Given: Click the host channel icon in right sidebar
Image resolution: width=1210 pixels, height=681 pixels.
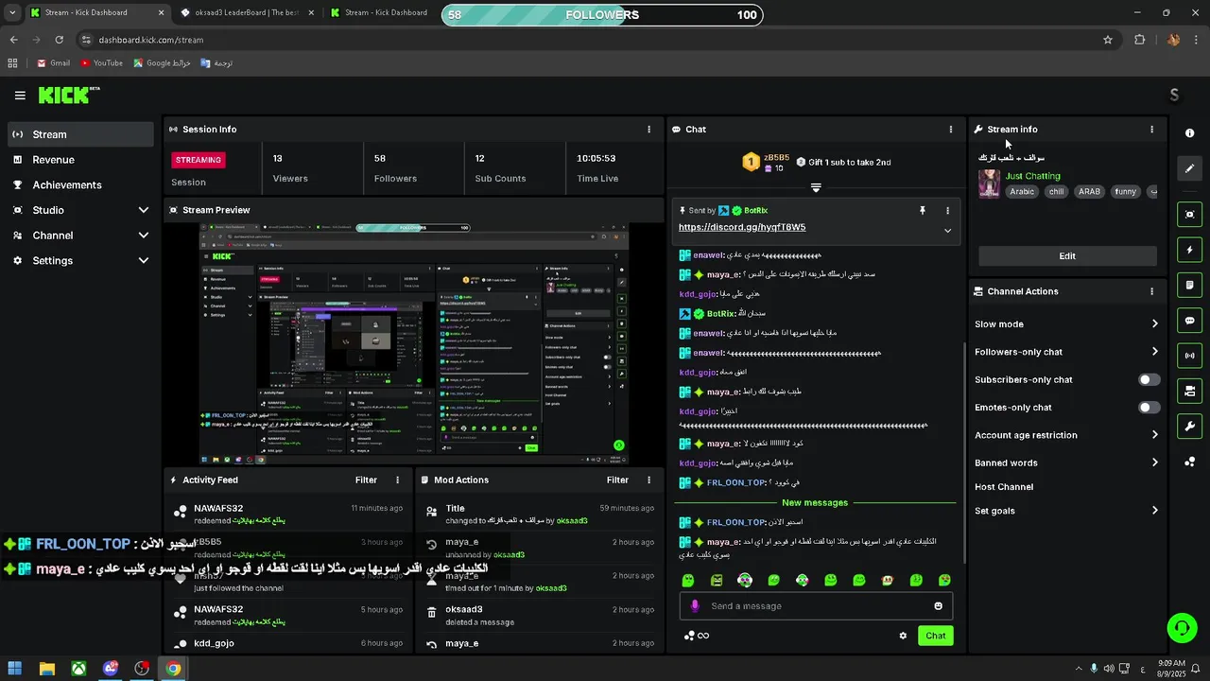Looking at the screenshot, I should pos(1190,391).
